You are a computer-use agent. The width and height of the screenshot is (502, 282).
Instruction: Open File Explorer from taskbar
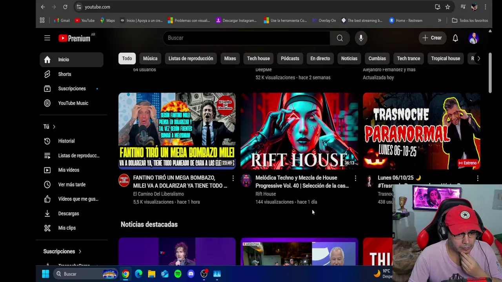pos(151,274)
